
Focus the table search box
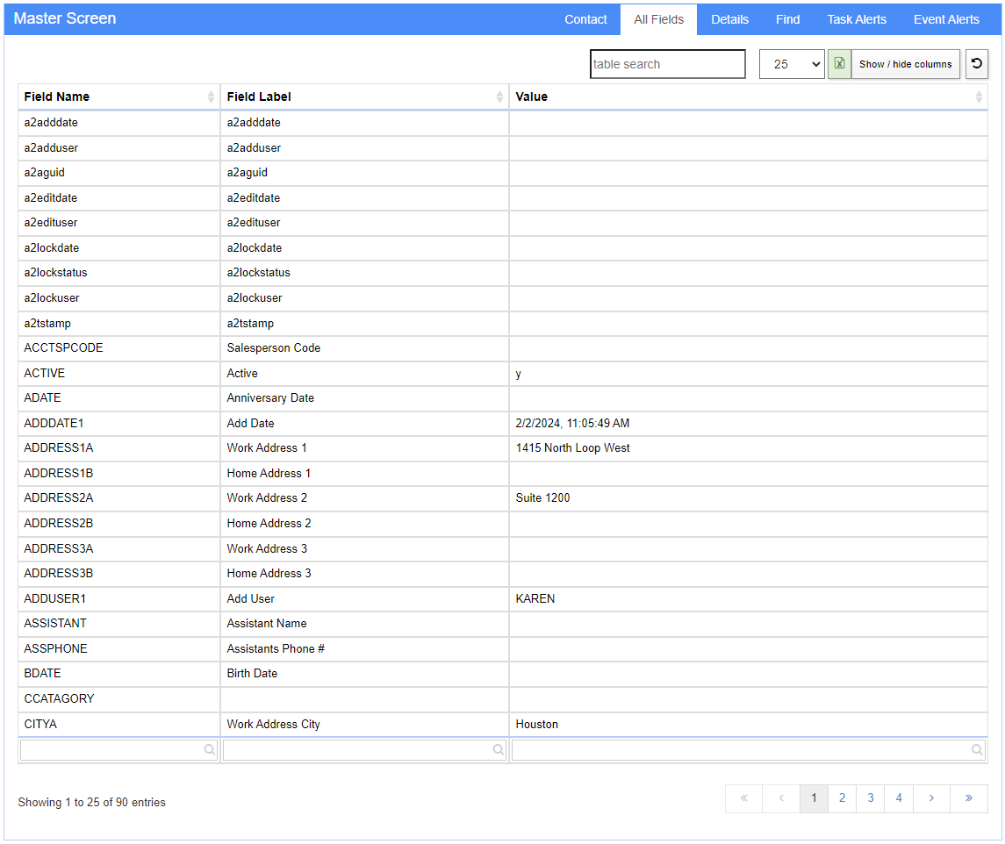[668, 64]
